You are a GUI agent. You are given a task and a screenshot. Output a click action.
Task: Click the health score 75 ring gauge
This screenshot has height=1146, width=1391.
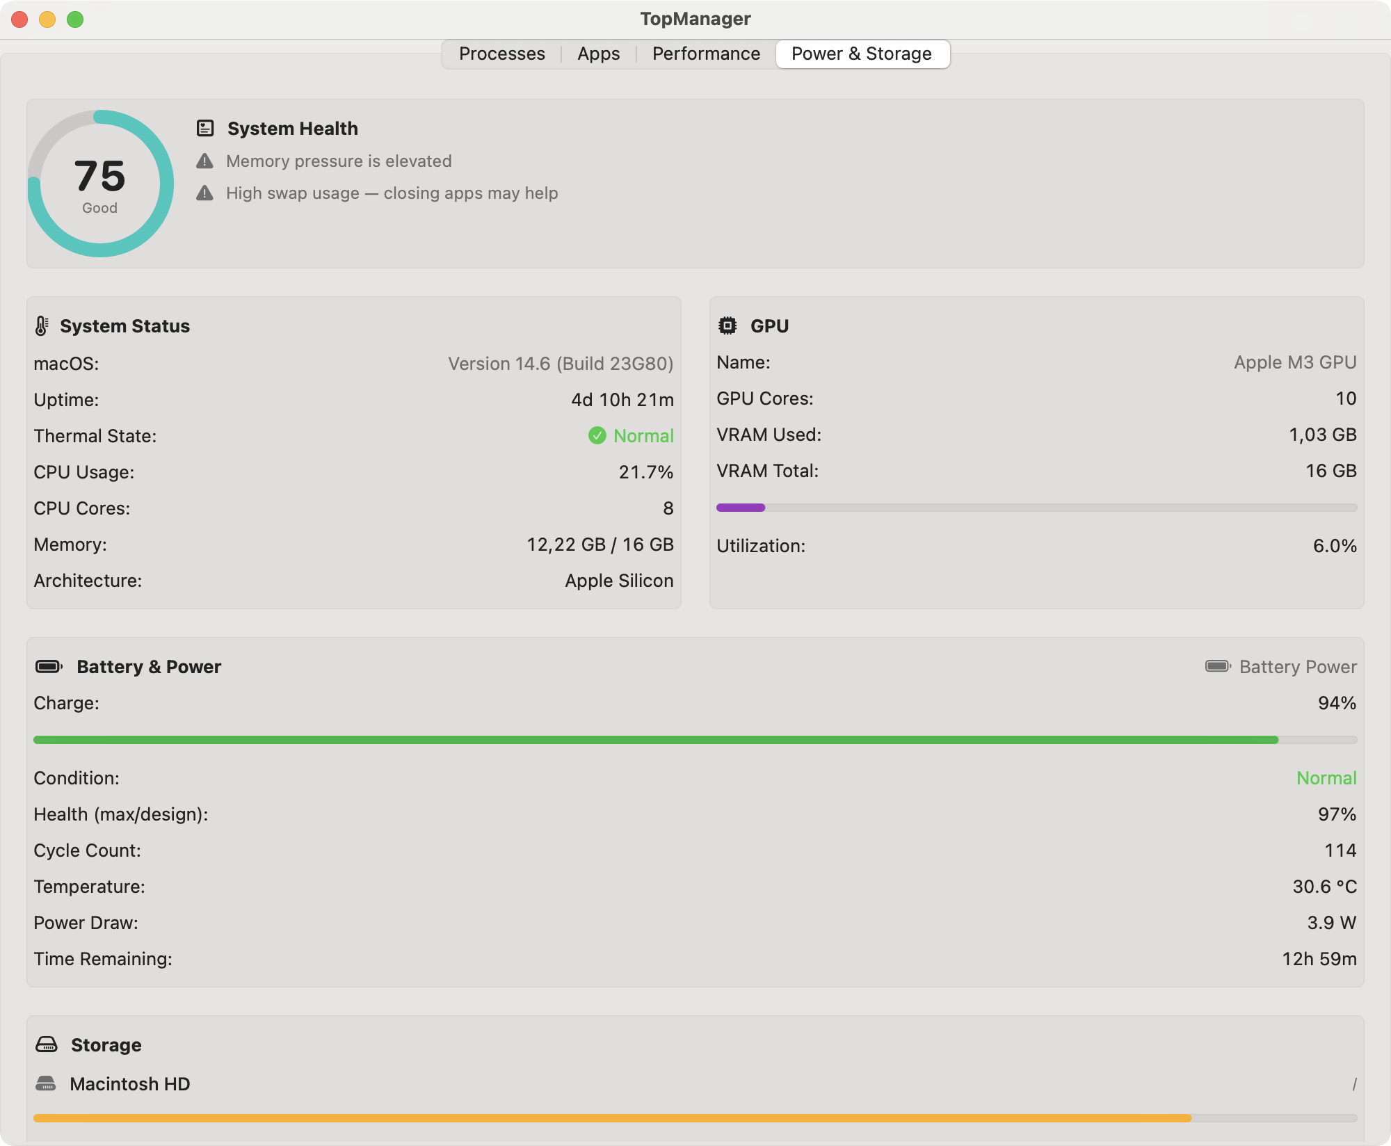(101, 184)
